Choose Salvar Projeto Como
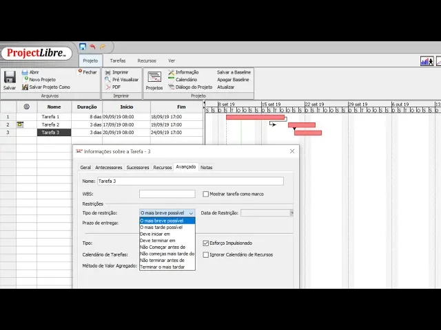The image size is (441, 330). coord(46,87)
